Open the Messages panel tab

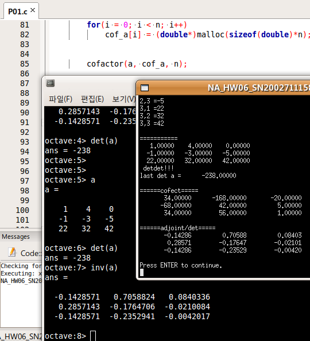coord(15,237)
